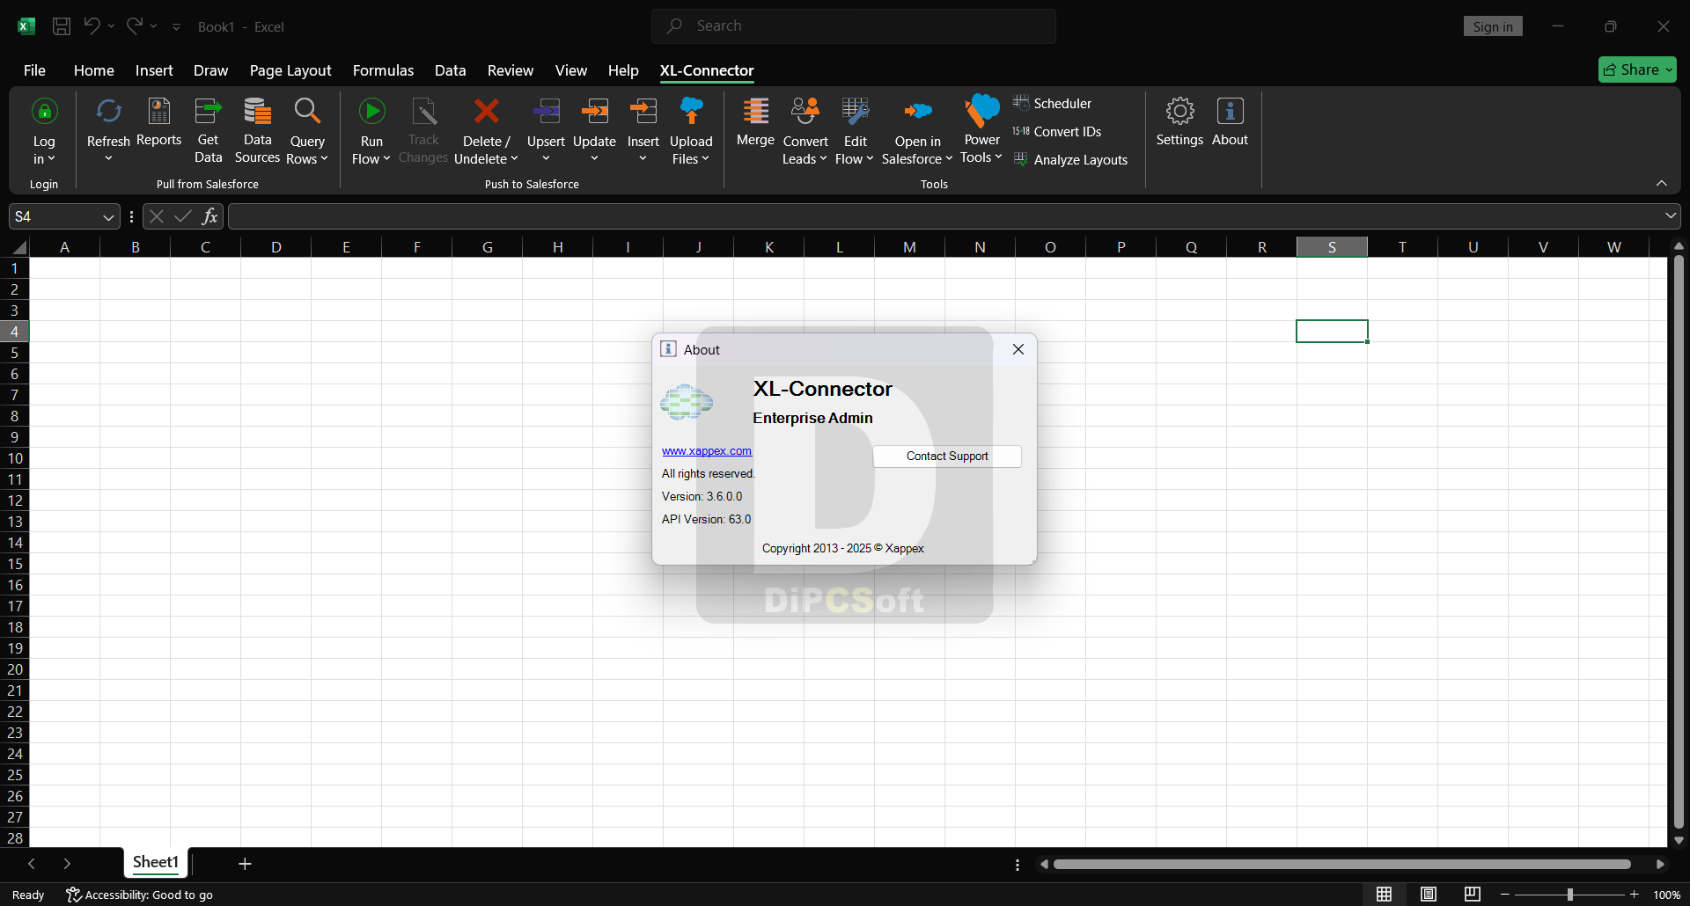Viewport: 1690px width, 906px height.
Task: Switch to the Review tab
Action: point(511,70)
